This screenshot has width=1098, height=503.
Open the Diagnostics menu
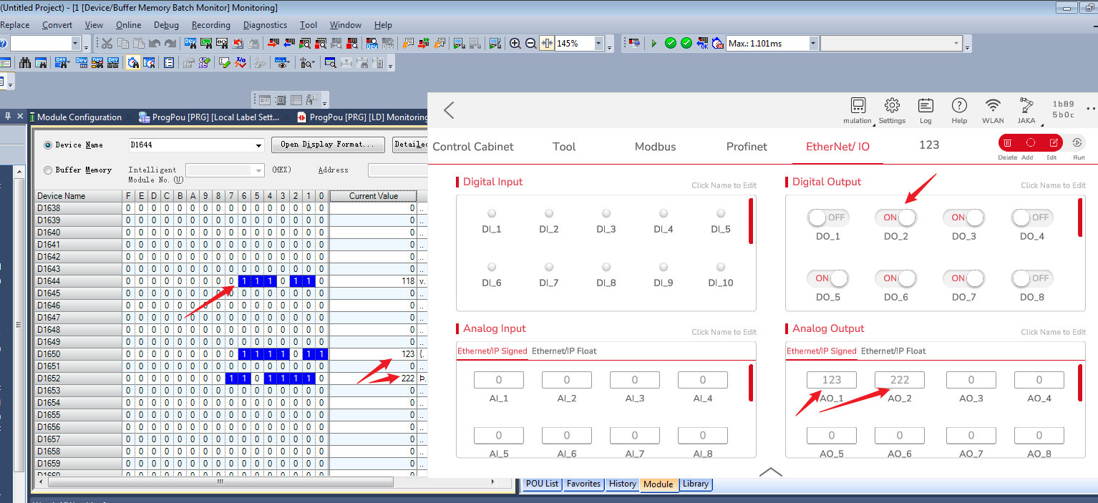tap(264, 25)
